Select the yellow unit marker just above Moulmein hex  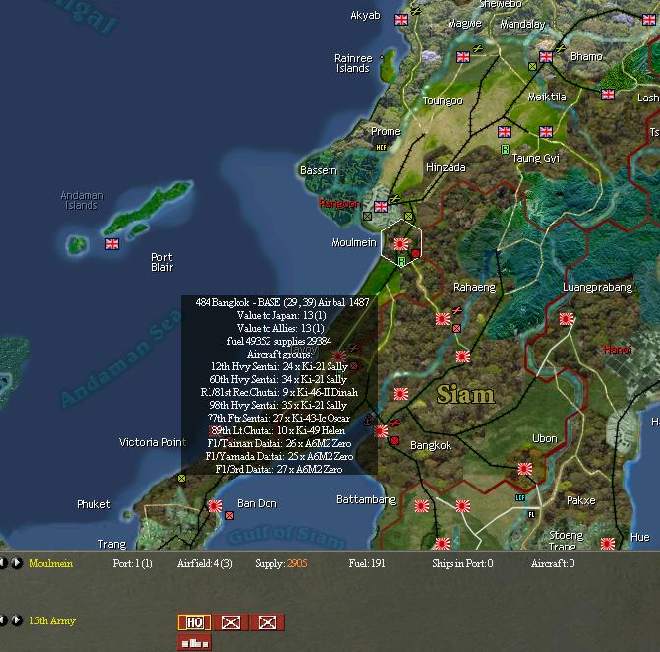pos(408,217)
